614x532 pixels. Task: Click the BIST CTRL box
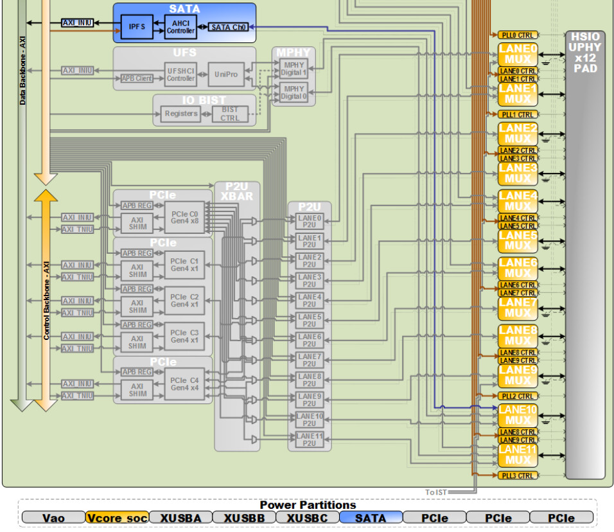(230, 114)
